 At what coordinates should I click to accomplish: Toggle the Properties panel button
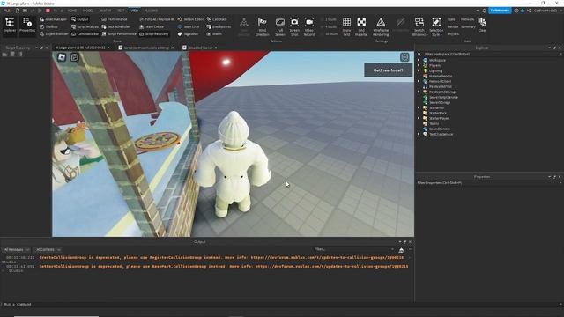tap(27, 26)
